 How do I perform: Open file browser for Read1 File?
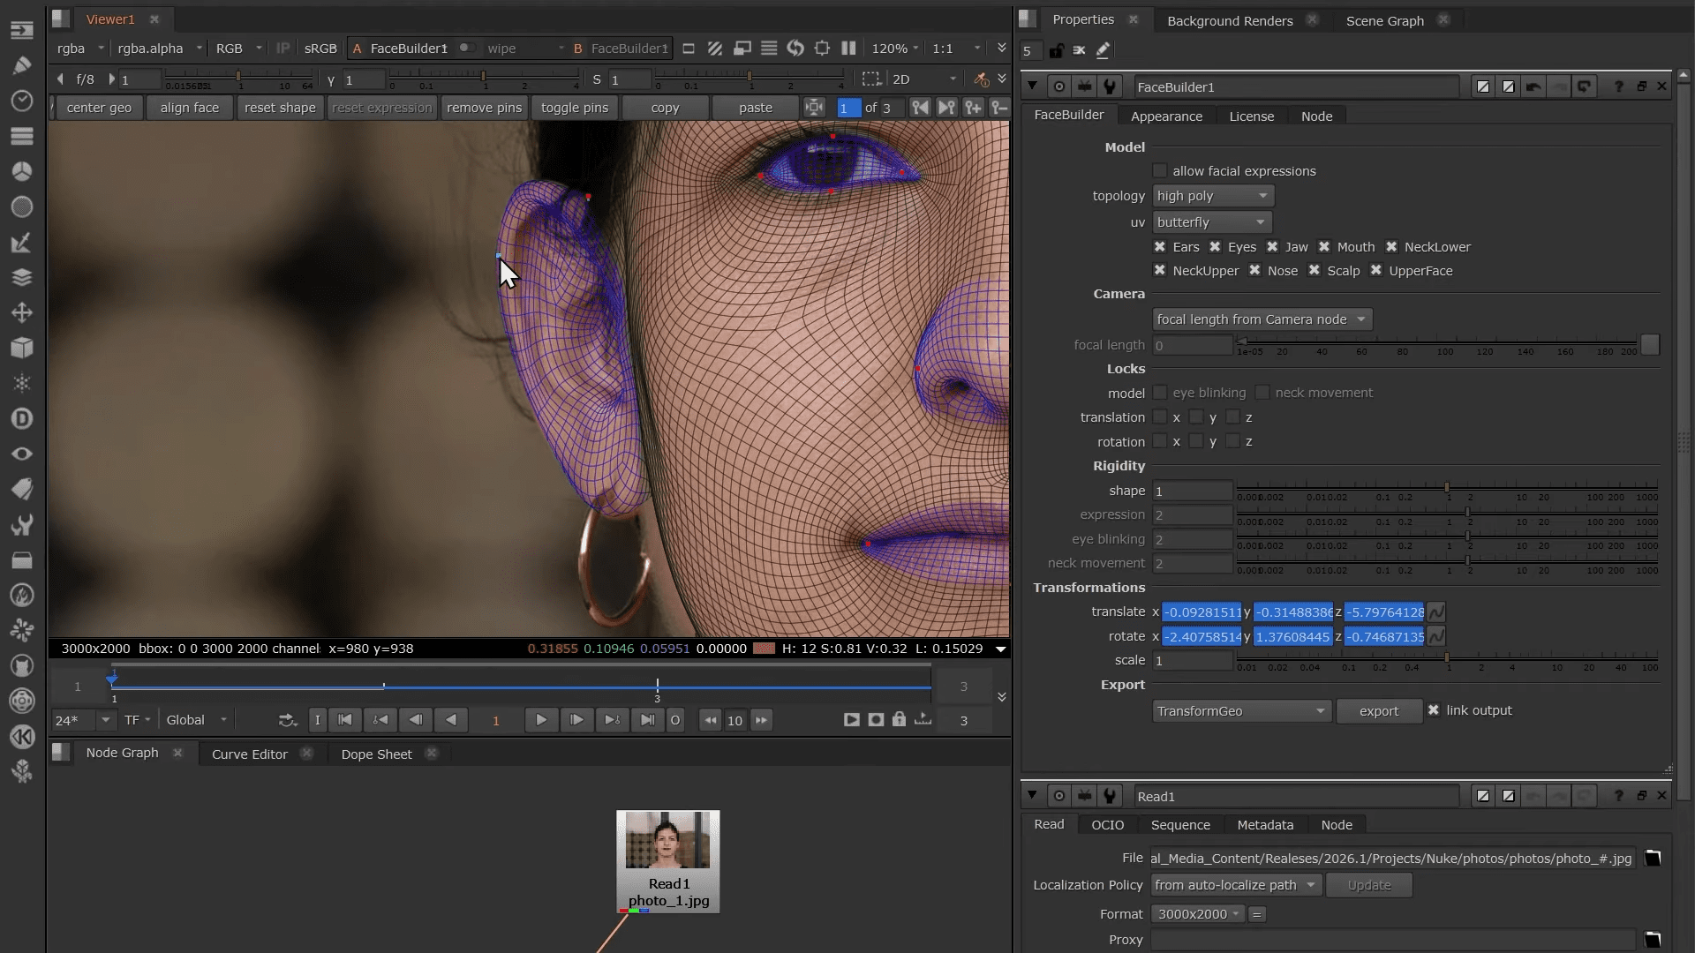[x=1653, y=858]
